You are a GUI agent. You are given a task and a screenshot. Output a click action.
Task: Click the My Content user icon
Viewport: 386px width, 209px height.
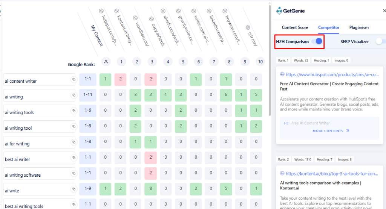[106, 62]
